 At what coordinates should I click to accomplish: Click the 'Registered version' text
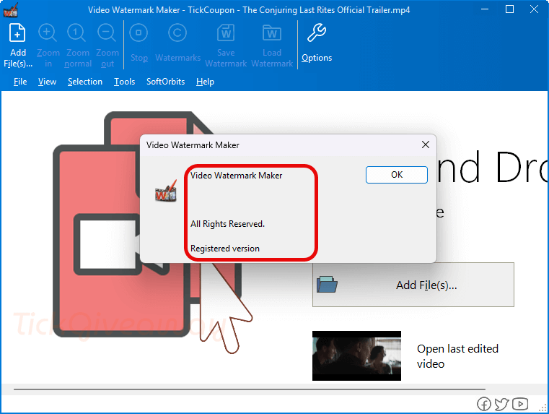click(x=225, y=249)
